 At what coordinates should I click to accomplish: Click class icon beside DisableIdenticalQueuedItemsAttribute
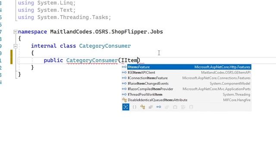point(124,100)
